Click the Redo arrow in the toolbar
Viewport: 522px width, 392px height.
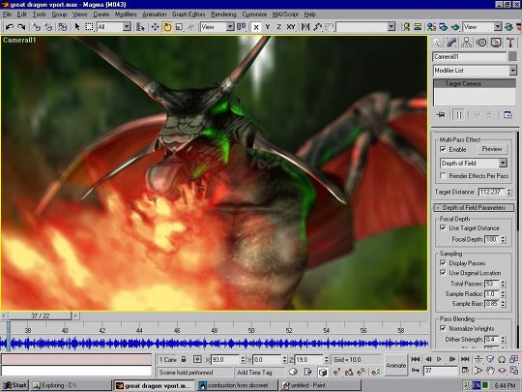[21, 27]
